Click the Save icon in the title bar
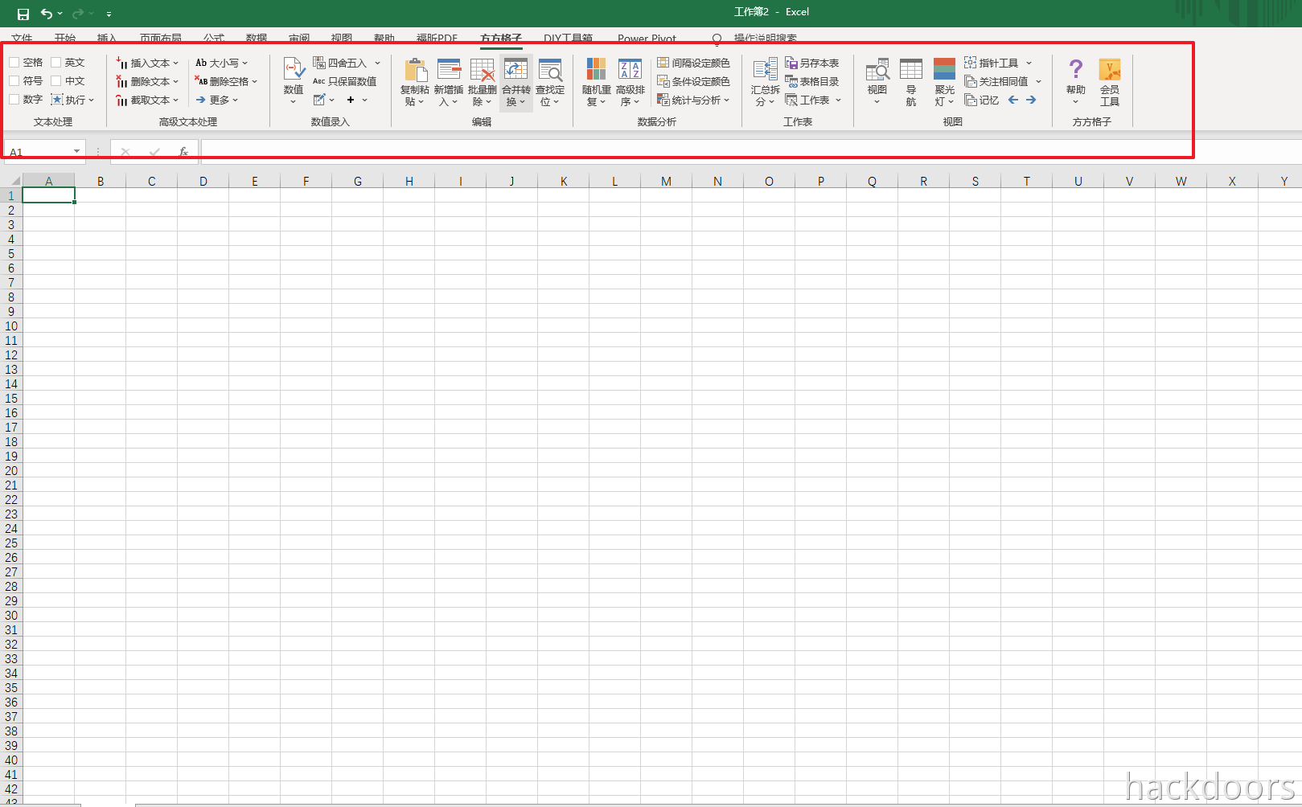Image resolution: width=1302 pixels, height=807 pixels. 23,14
